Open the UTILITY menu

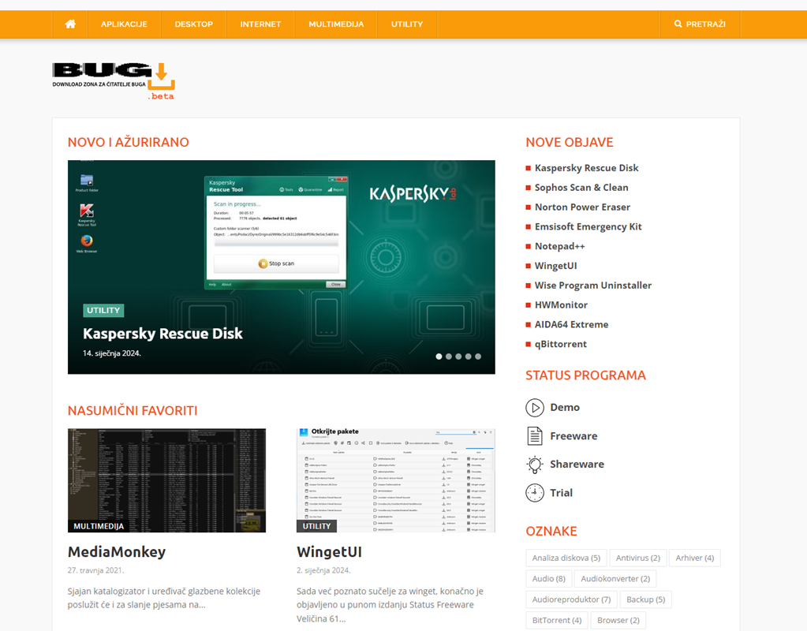pyautogui.click(x=406, y=24)
